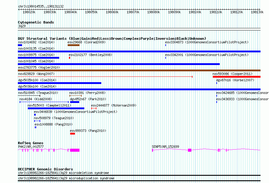Select the nsv10391 brown bracket feature
Screen dimensions: 269x183
(x=76, y=96)
